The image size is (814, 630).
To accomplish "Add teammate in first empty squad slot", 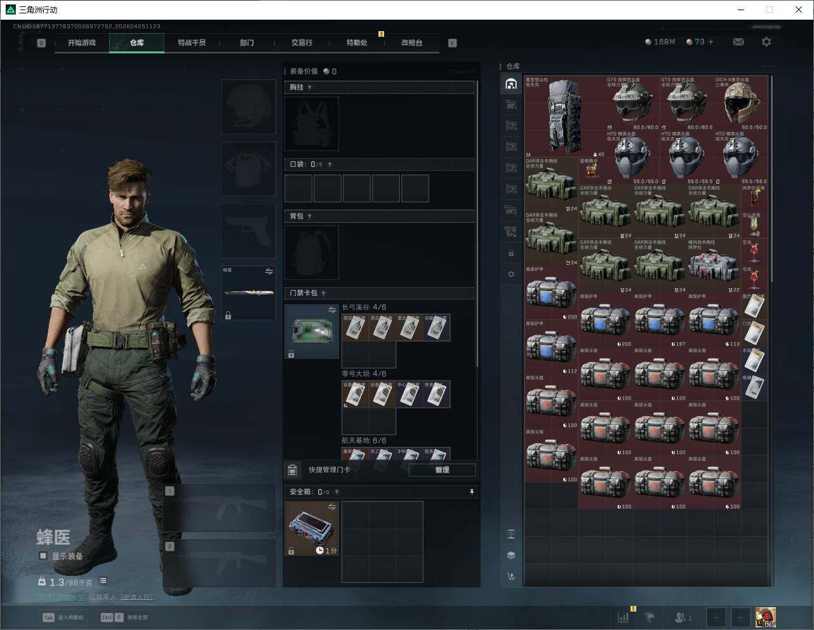I will coord(716,617).
